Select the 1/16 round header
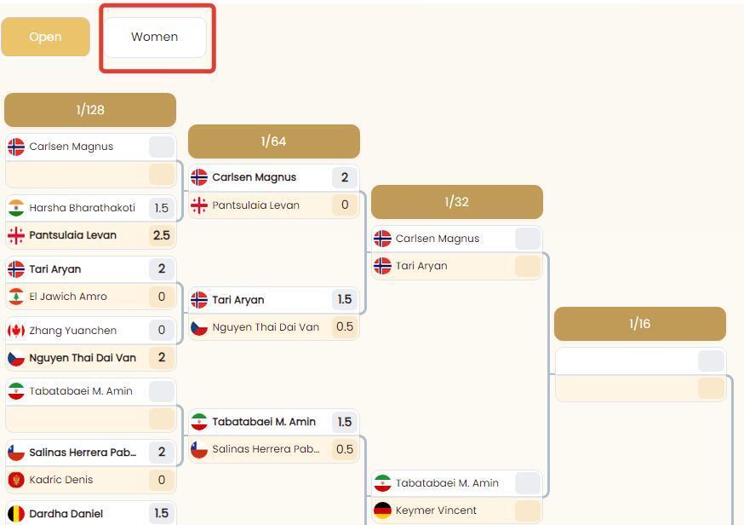Image resolution: width=744 pixels, height=525 pixels. [639, 324]
